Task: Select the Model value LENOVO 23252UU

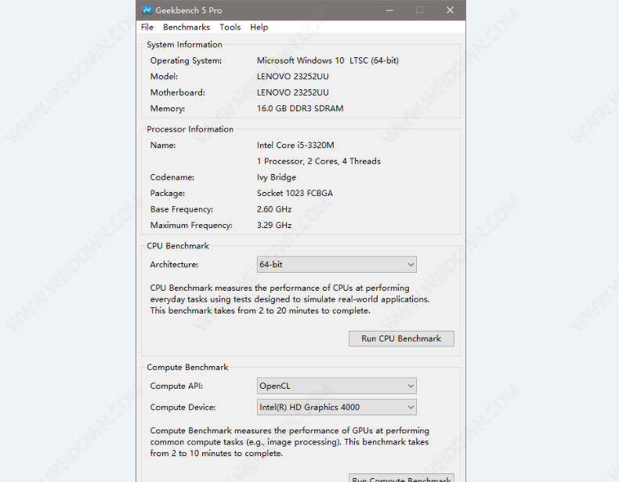Action: pyautogui.click(x=292, y=76)
